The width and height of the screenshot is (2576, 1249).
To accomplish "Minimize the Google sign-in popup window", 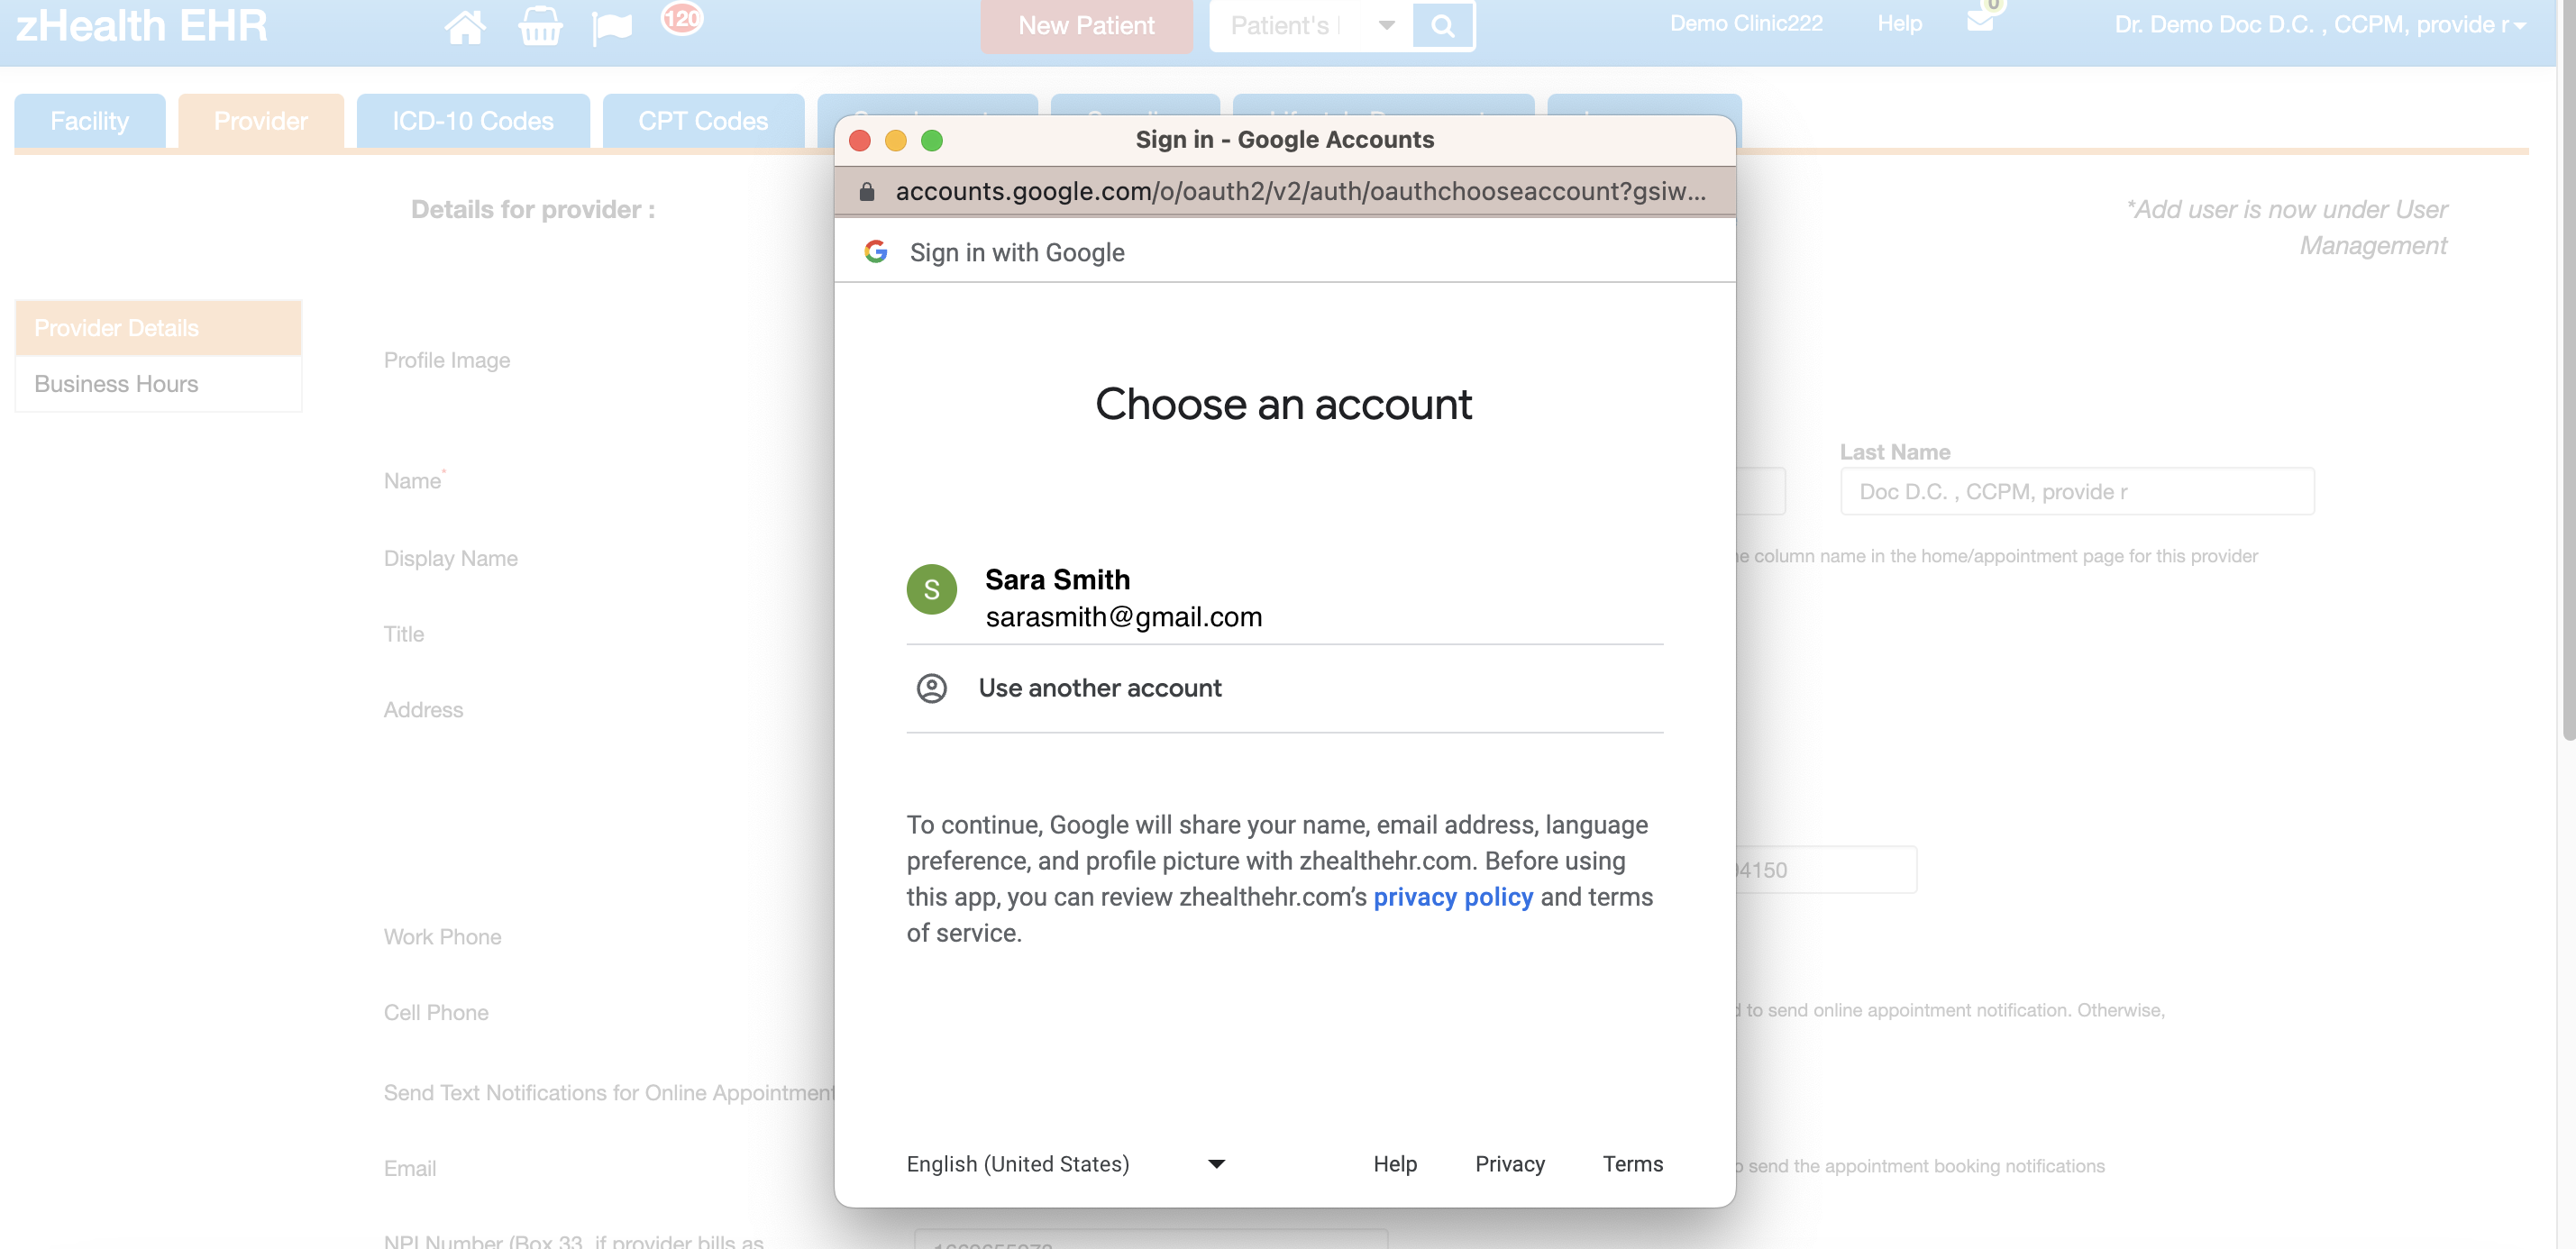I will click(x=895, y=140).
